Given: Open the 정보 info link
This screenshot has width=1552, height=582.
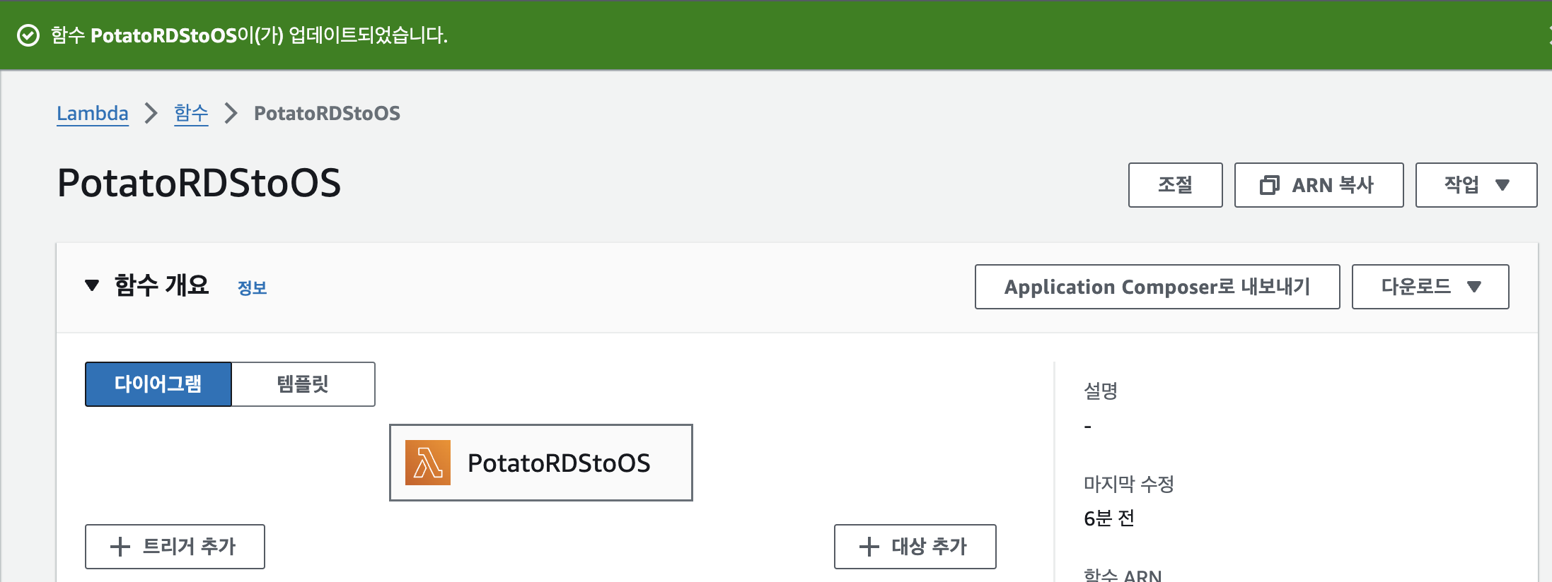Looking at the screenshot, I should 252,287.
